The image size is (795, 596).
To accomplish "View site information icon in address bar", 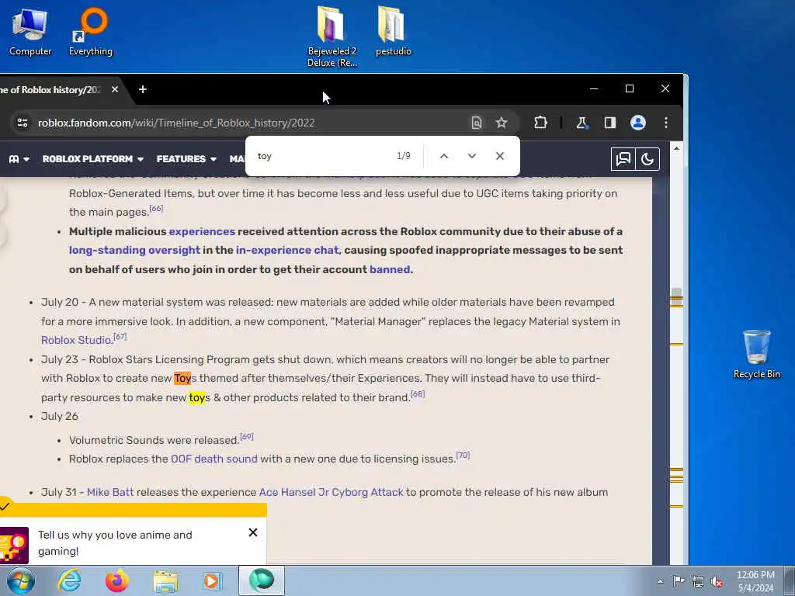I will (23, 123).
